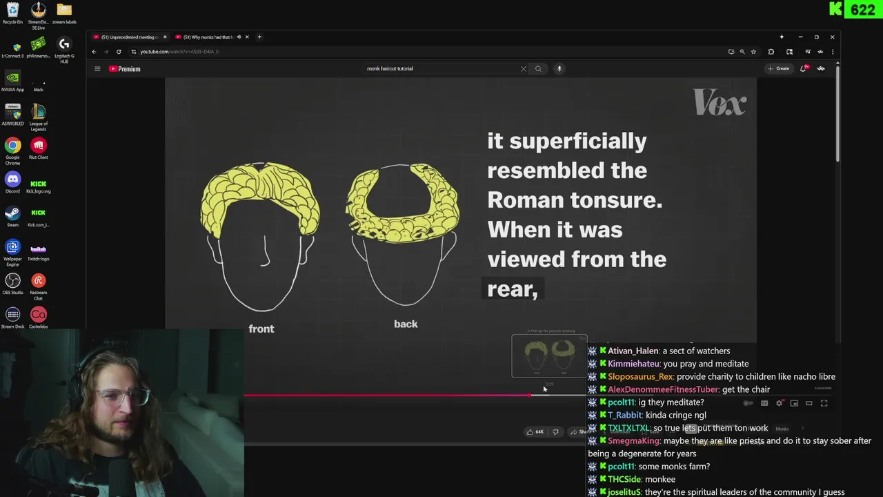Launch Logitech G HUB
Viewport: 883px width, 497px height.
(x=64, y=50)
